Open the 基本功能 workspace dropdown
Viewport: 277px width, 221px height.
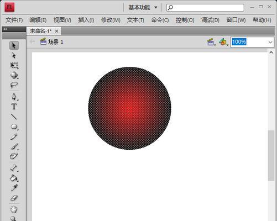click(x=143, y=8)
